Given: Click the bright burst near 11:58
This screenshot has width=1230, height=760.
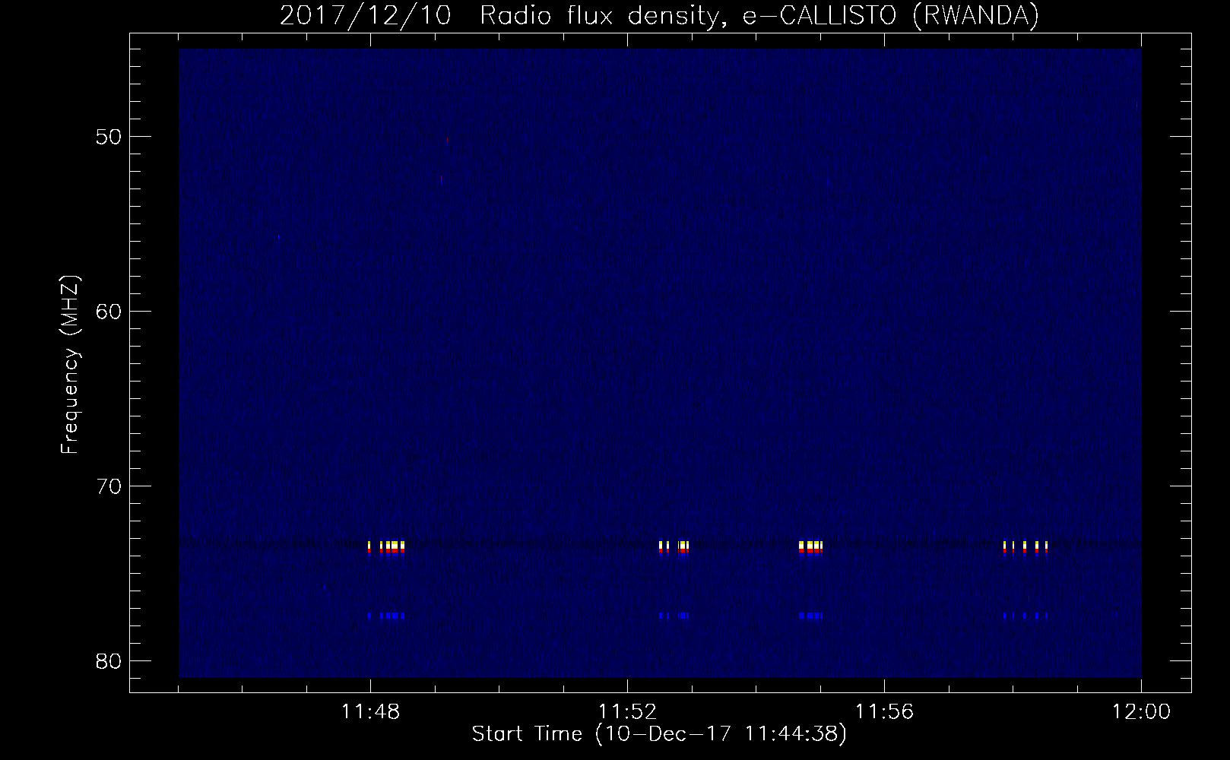Looking at the screenshot, I should coord(1026,549).
